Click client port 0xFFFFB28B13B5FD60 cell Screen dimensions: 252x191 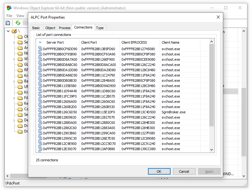coord(98,49)
